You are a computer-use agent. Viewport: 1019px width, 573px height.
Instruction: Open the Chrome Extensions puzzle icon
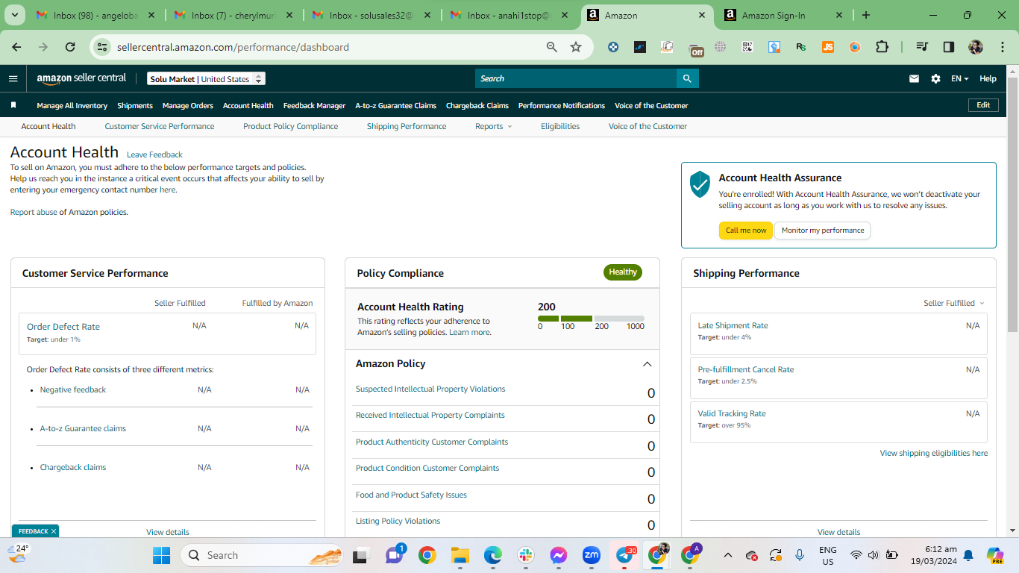(882, 47)
